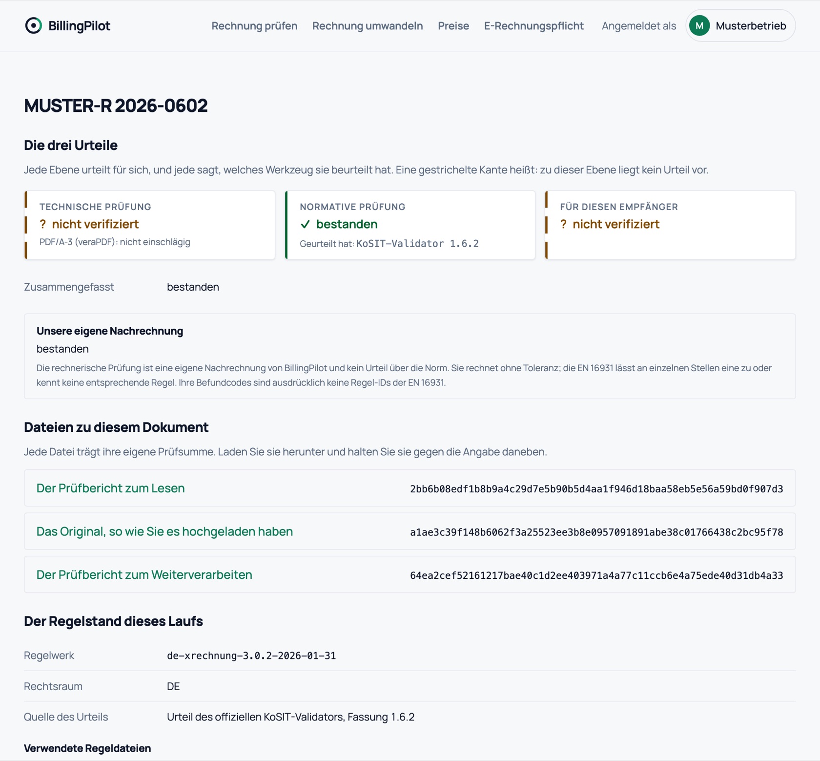
Task: Click the PDF/A-3 (veraPDF) nicht einschlägig note
Action: pyautogui.click(x=115, y=242)
